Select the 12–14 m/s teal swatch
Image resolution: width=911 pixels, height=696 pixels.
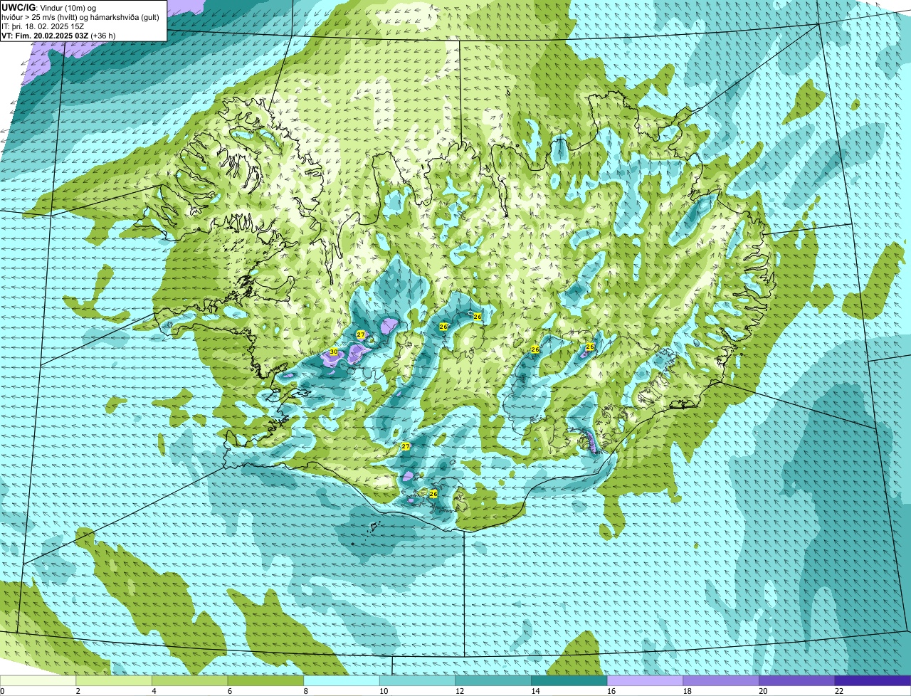pos(493,680)
